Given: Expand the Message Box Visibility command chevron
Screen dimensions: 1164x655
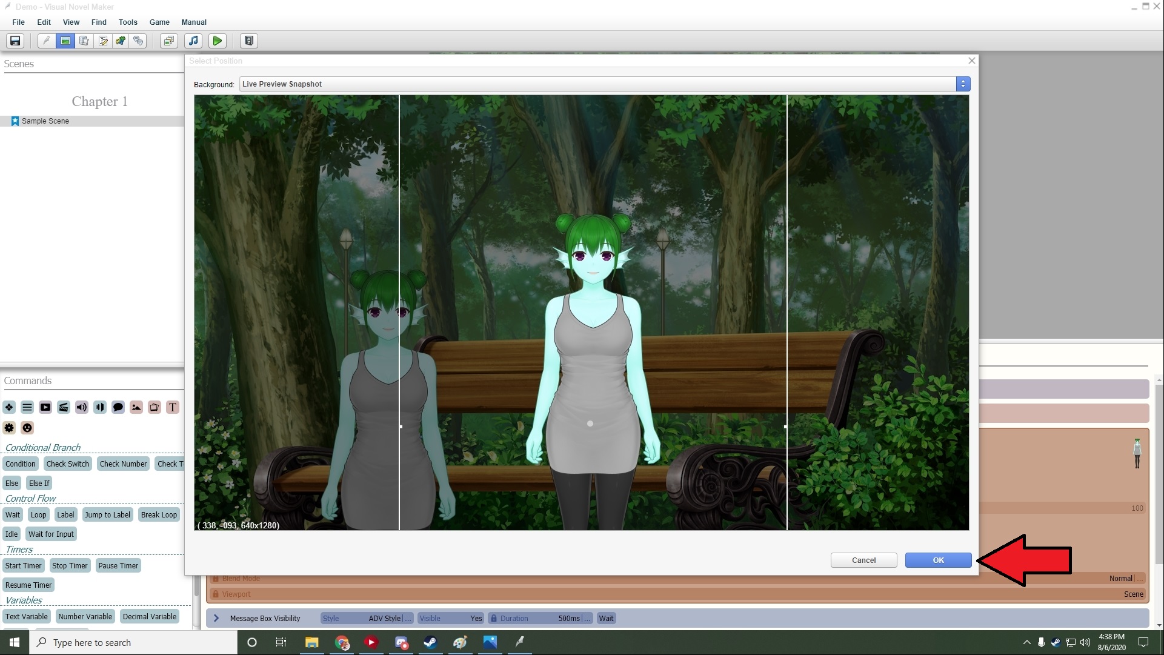Looking at the screenshot, I should pos(216,618).
